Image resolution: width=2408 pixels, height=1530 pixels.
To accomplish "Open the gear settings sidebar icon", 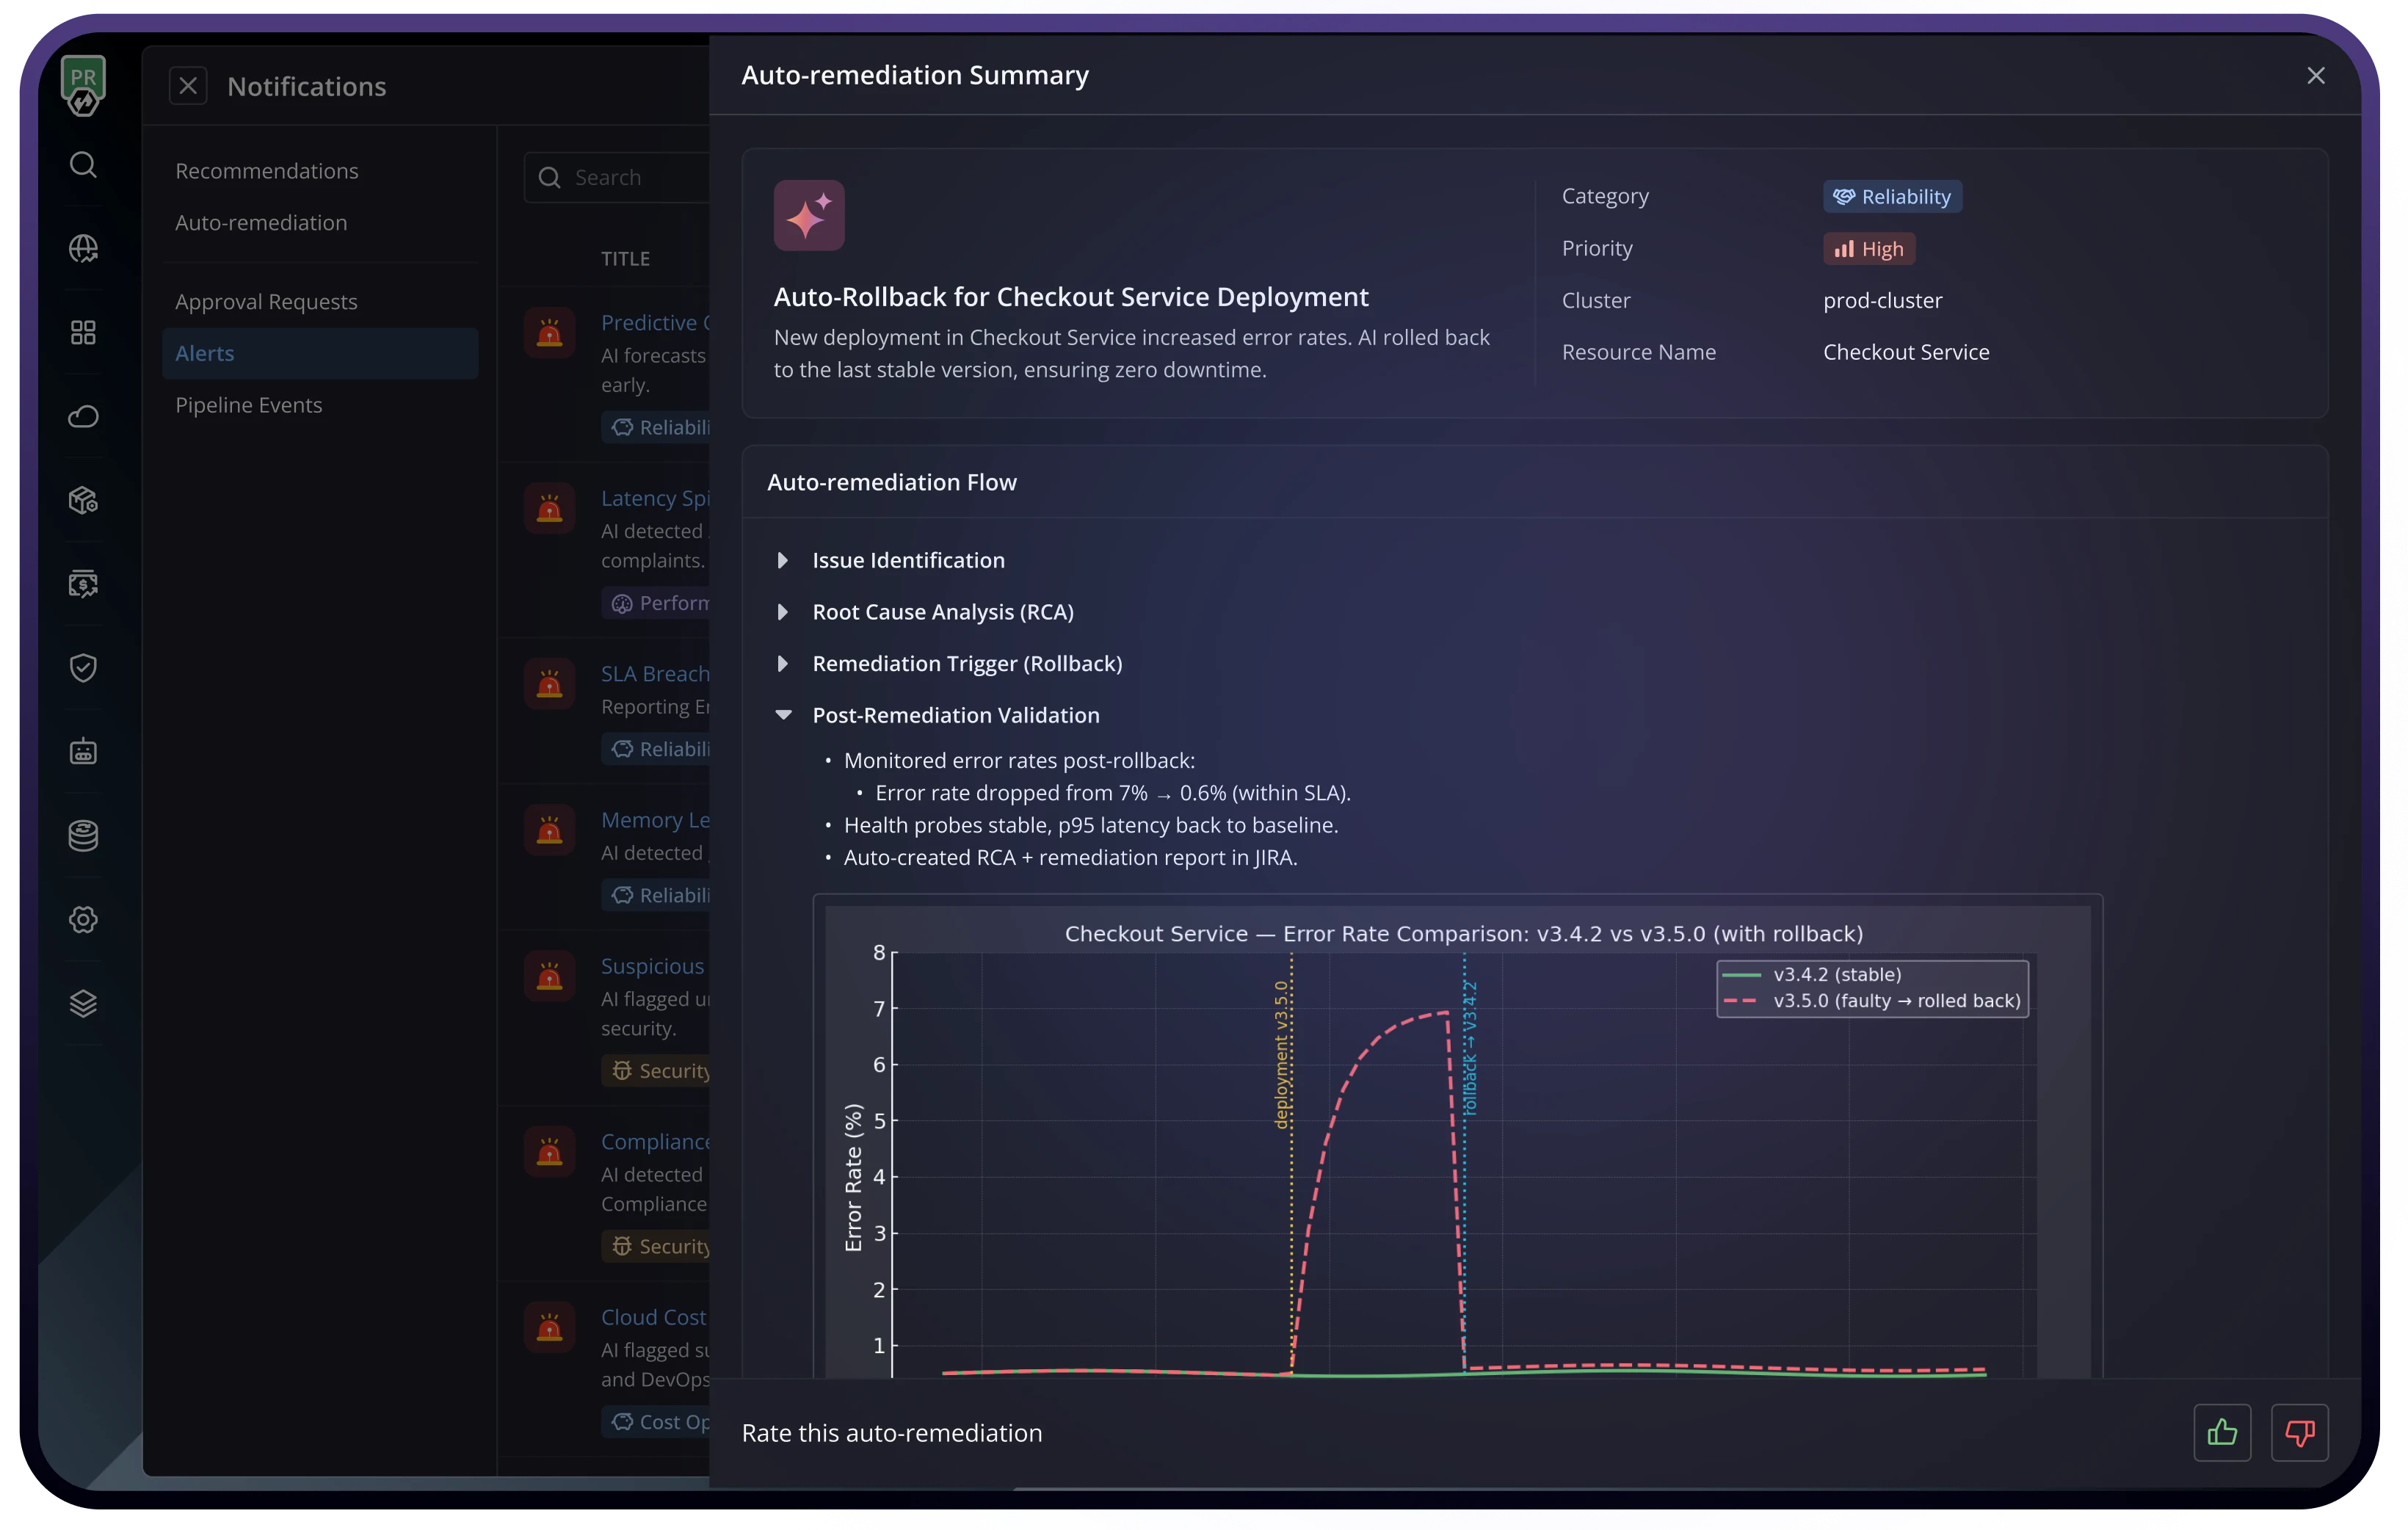I will [83, 920].
